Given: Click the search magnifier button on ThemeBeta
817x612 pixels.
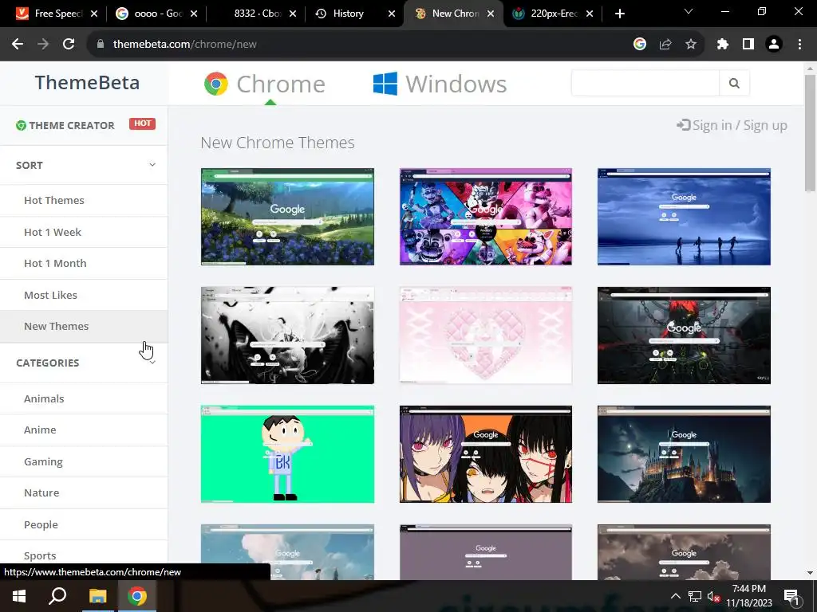Looking at the screenshot, I should (x=734, y=83).
